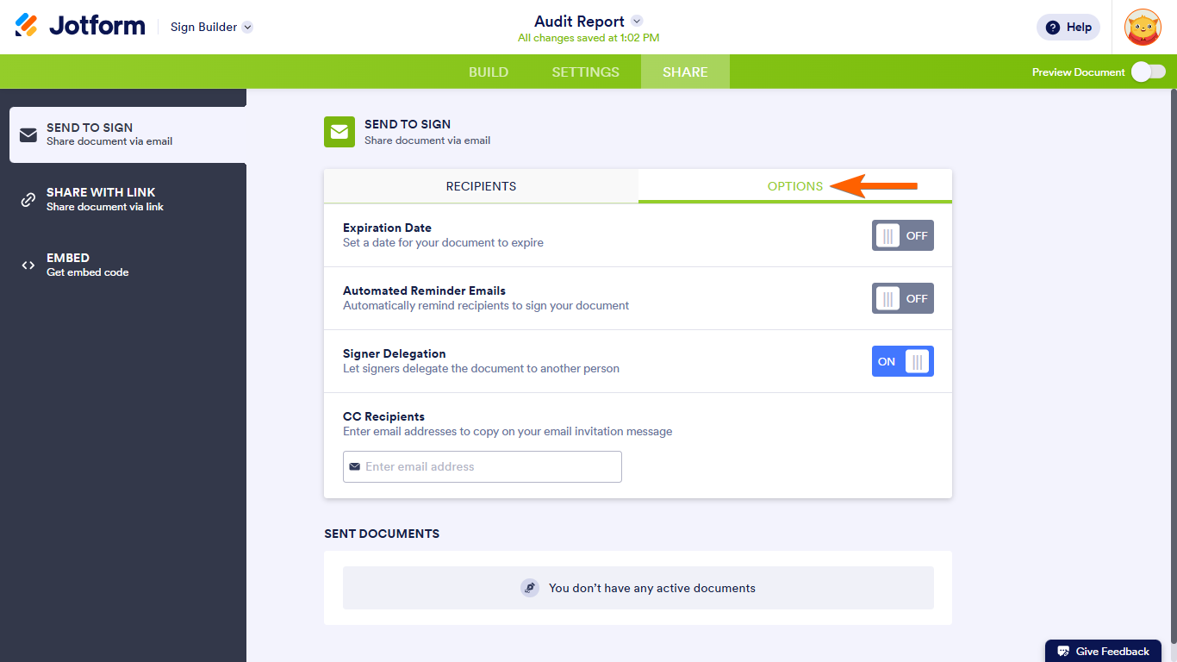Click the CC Recipients label
The image size is (1177, 662).
383,416
